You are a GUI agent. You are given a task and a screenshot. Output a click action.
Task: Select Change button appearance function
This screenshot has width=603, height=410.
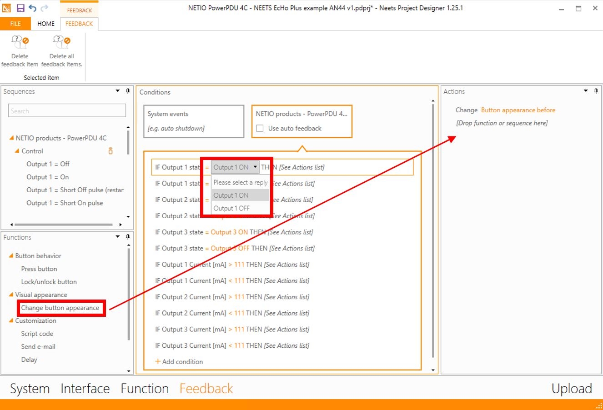(60, 308)
